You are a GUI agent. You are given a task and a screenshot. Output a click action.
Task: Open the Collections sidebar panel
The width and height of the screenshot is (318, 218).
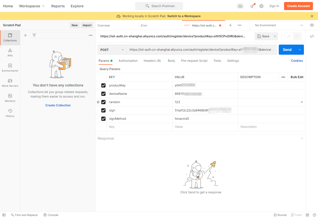coord(10,38)
